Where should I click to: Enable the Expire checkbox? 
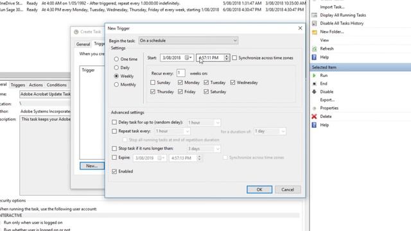[x=114, y=158]
